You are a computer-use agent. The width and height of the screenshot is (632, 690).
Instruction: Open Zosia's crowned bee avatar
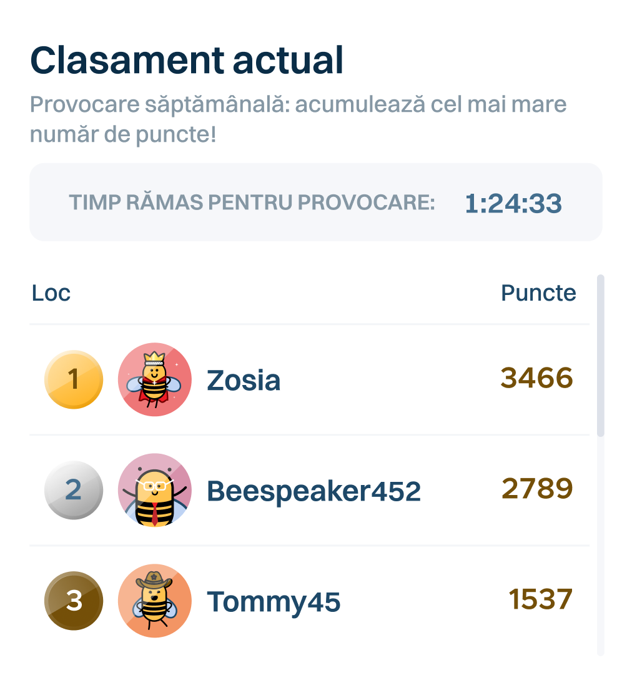154,379
